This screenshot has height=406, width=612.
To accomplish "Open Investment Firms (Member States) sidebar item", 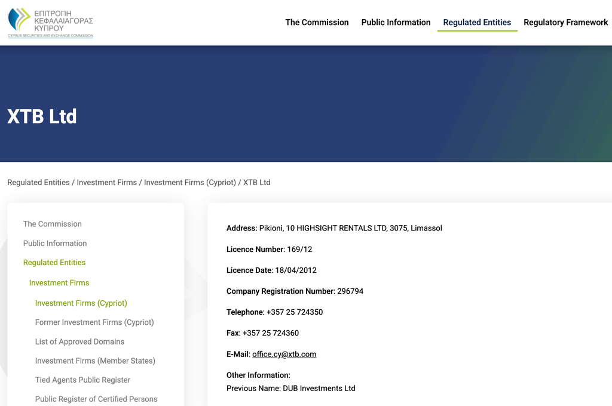I will [x=95, y=361].
